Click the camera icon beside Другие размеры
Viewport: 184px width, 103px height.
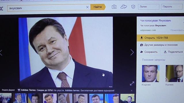(142, 45)
